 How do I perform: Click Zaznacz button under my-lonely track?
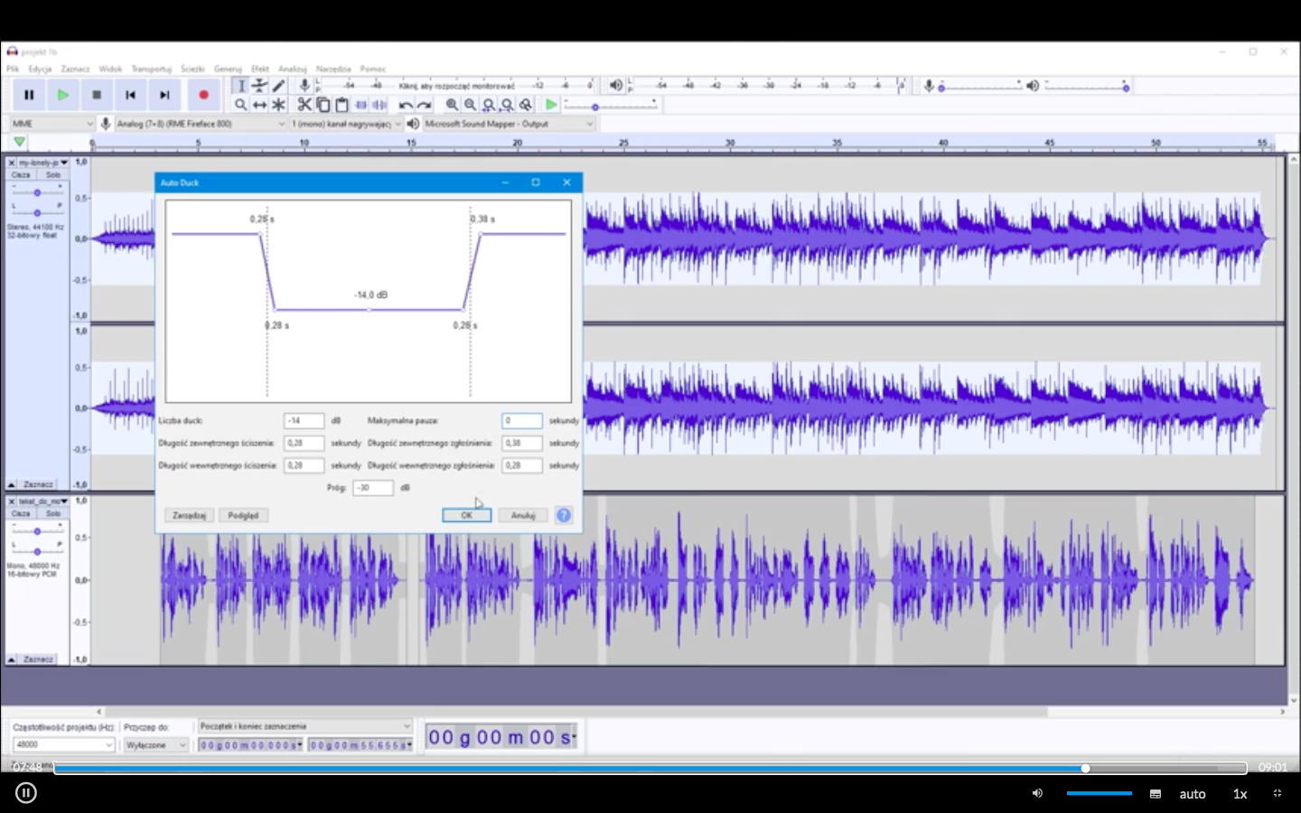pos(38,484)
